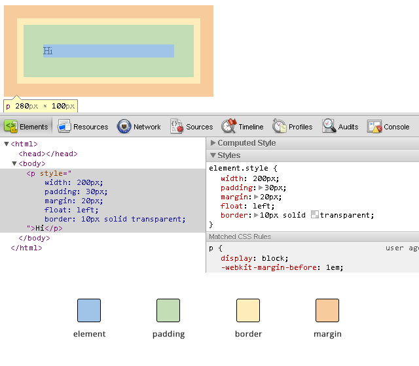This screenshot has width=419, height=366.
Task: Click the highlighted 'Hi' paragraph text
Action: click(48, 51)
